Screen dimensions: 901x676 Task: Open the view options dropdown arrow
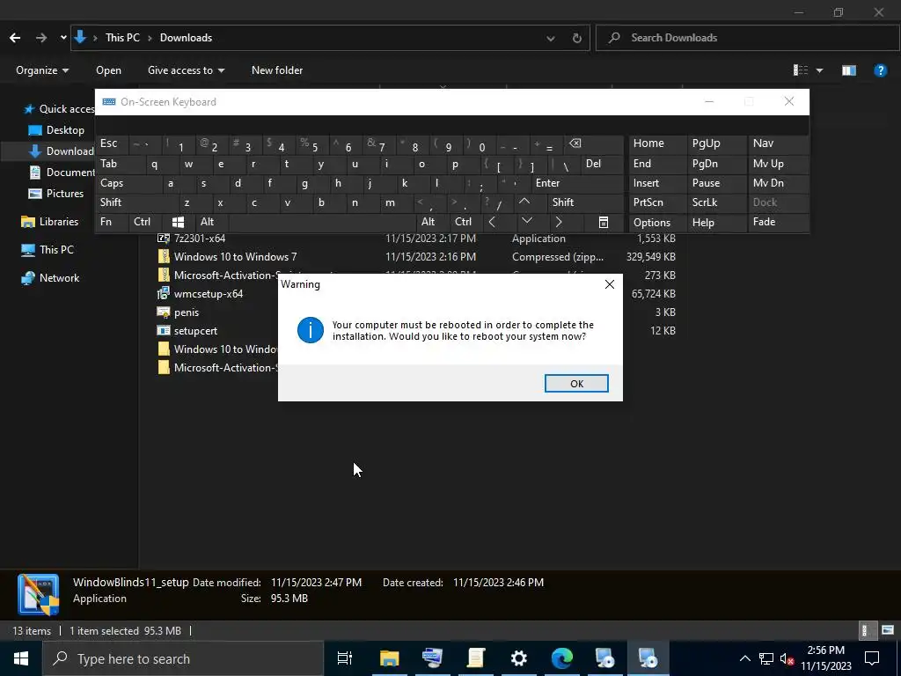[820, 70]
